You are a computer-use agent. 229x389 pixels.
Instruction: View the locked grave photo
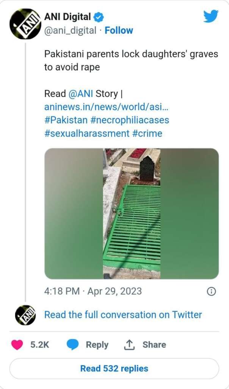pyautogui.click(x=132, y=213)
